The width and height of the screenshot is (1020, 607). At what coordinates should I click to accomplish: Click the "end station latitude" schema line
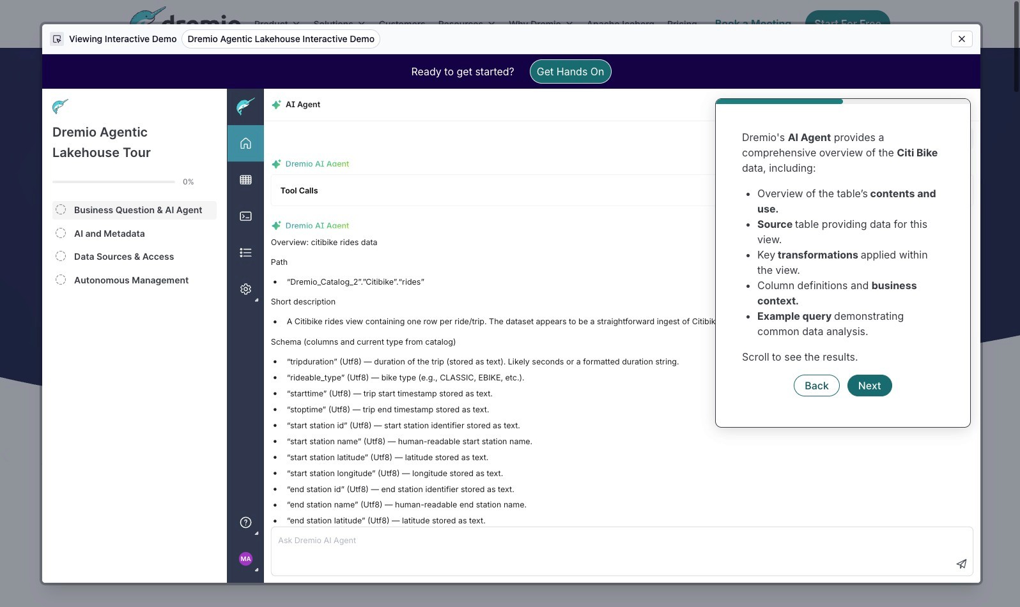point(386,521)
